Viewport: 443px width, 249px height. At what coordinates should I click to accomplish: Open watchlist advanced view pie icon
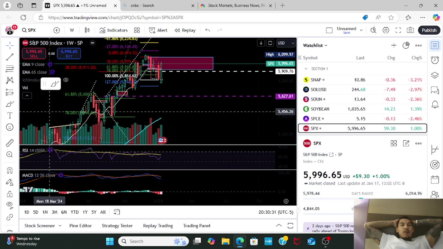coord(406,45)
